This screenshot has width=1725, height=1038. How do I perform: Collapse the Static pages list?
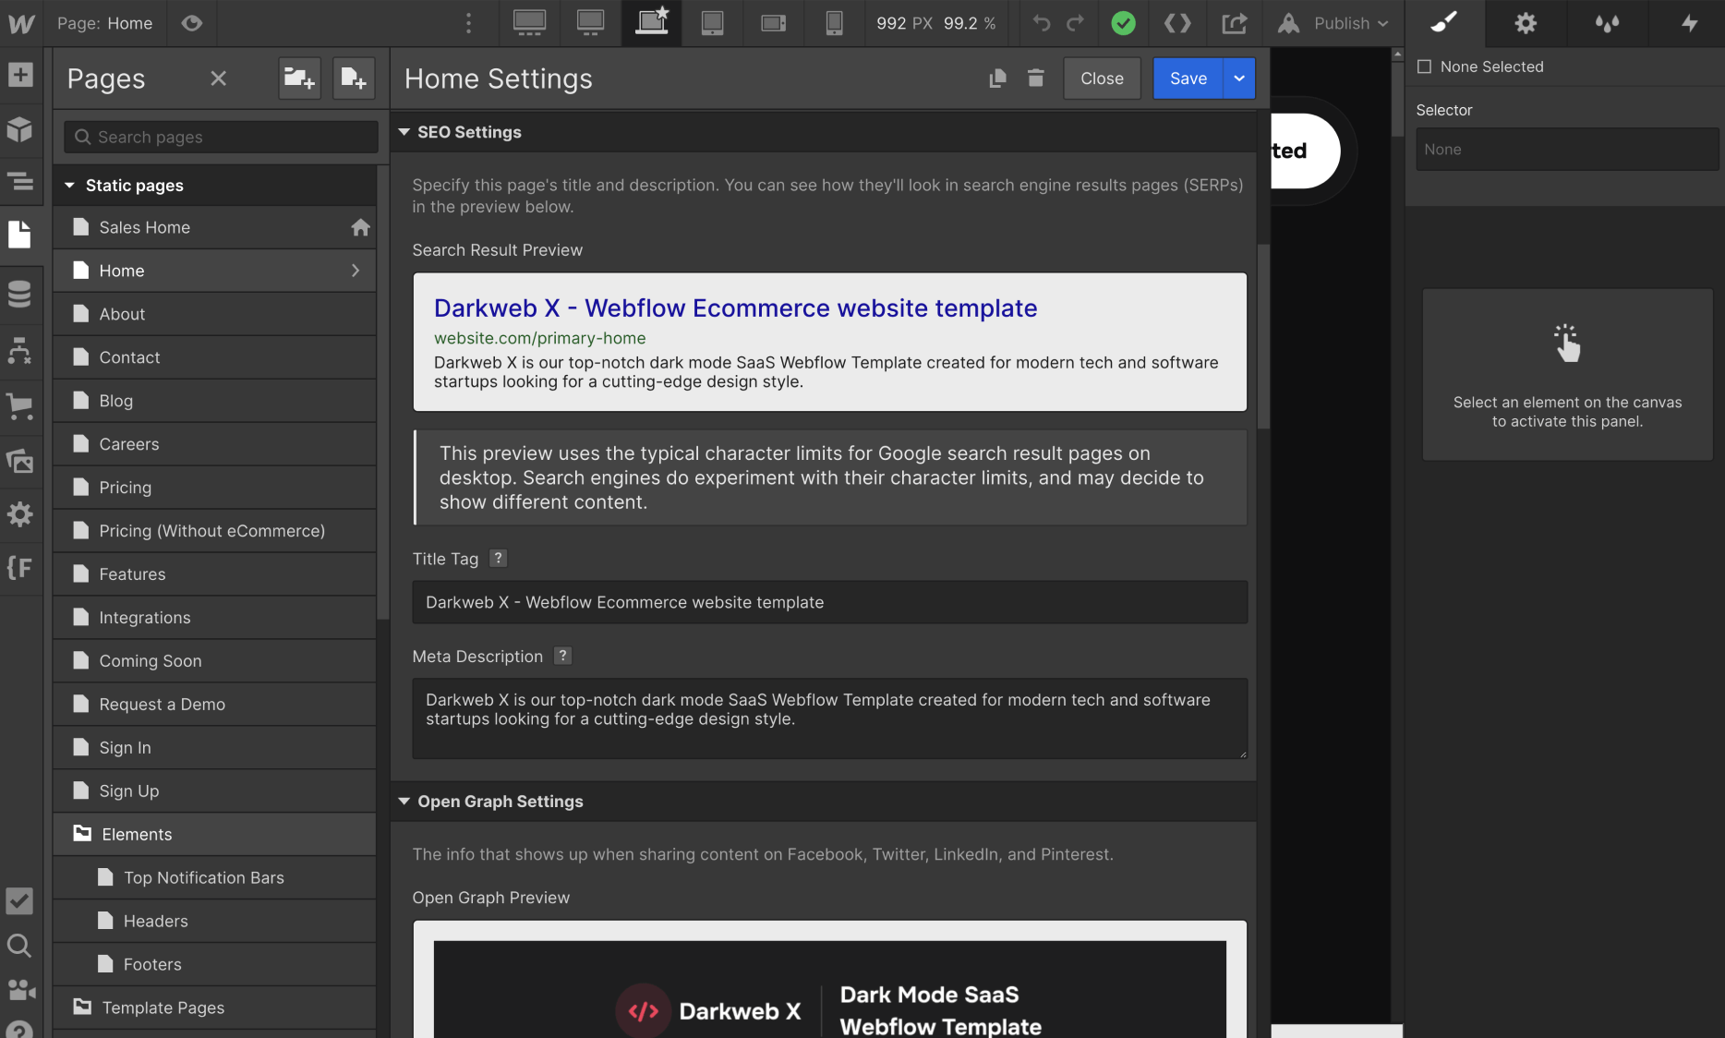coord(70,185)
